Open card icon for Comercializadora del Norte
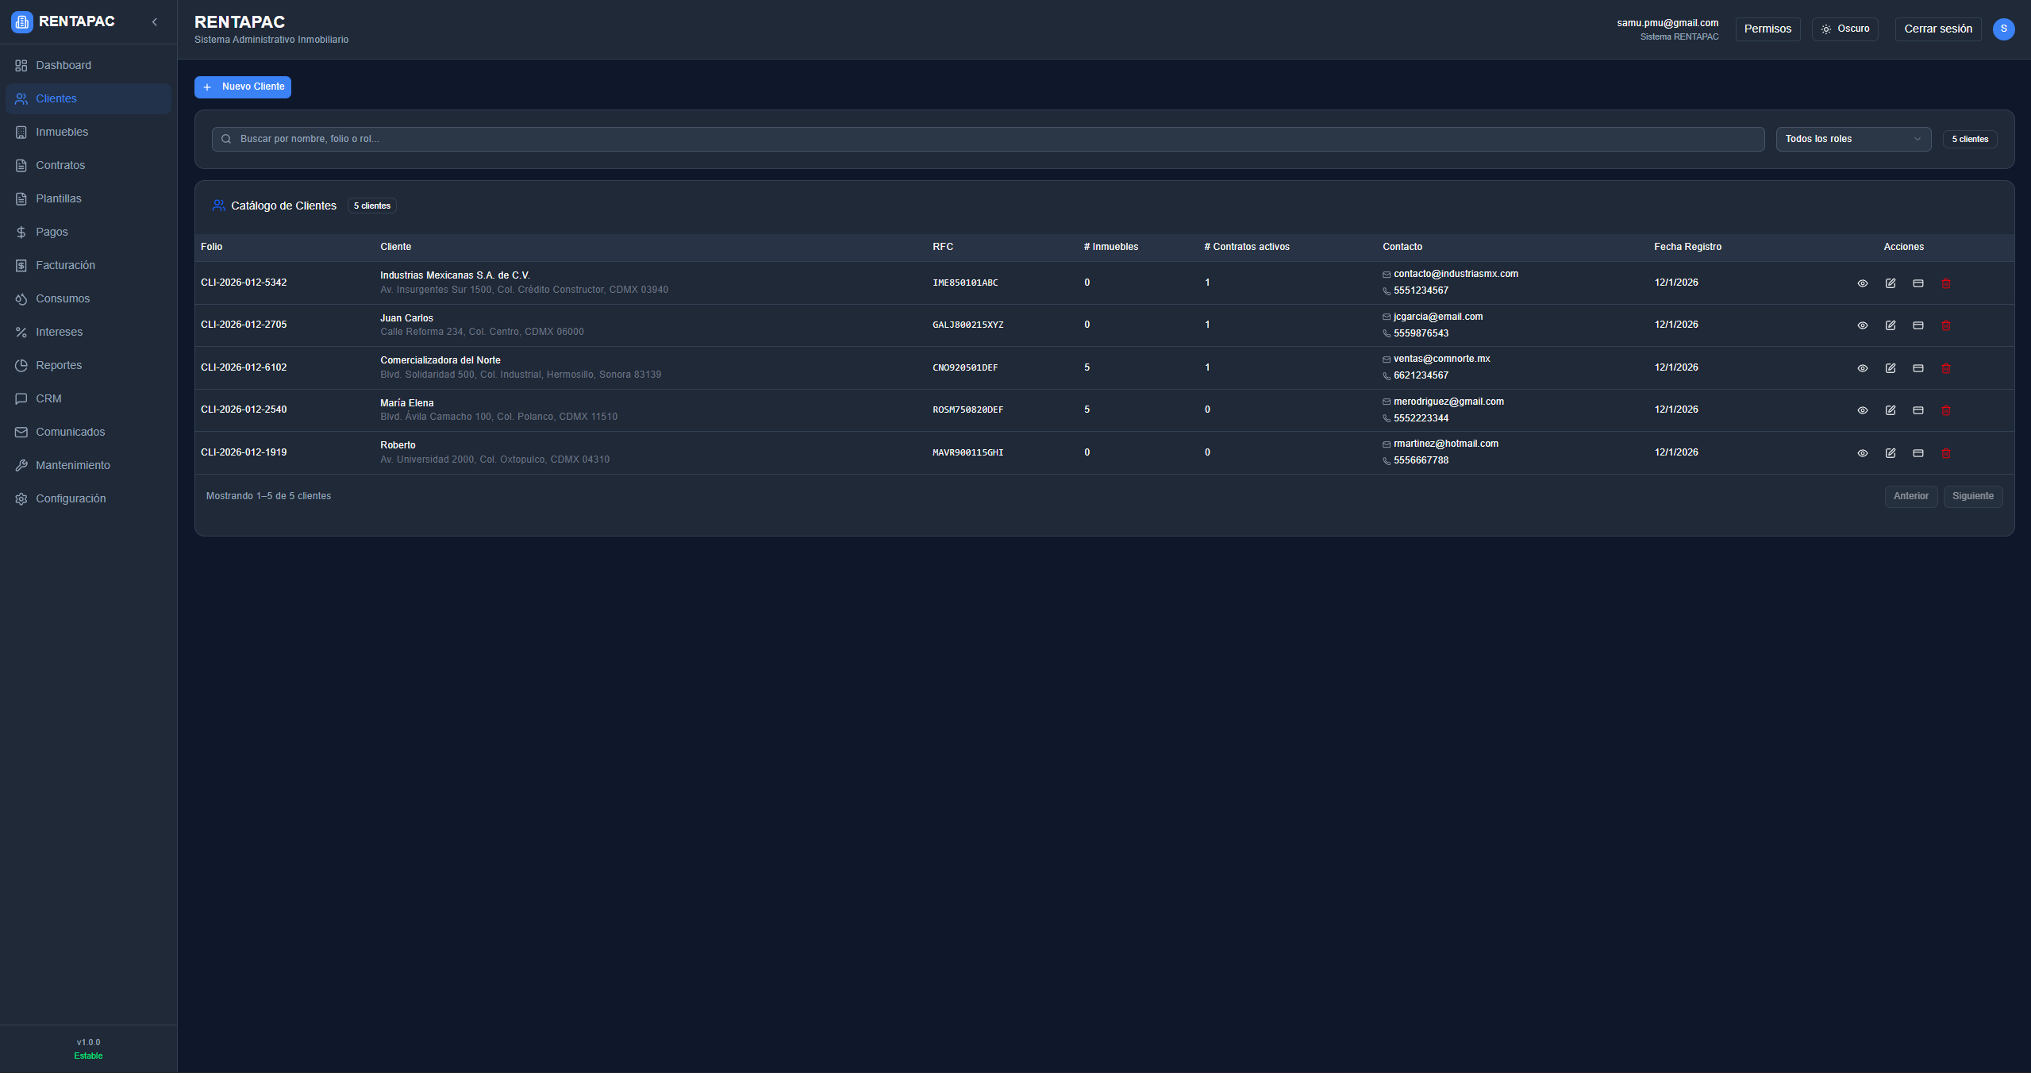The image size is (2031, 1073). coord(1918,368)
